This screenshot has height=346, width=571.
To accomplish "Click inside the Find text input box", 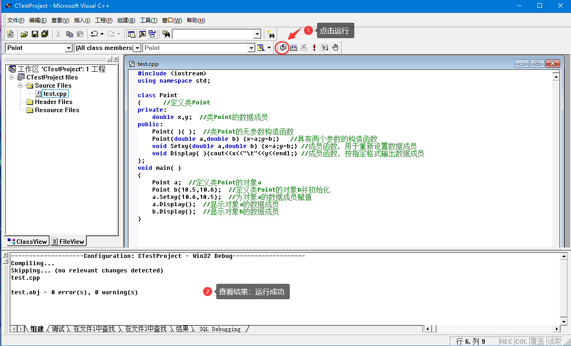I will [213, 34].
